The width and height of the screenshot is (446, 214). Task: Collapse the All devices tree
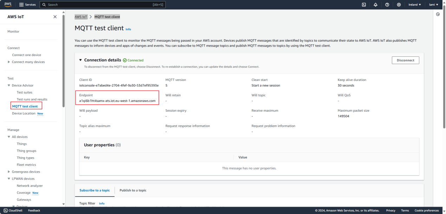[x=9, y=137]
